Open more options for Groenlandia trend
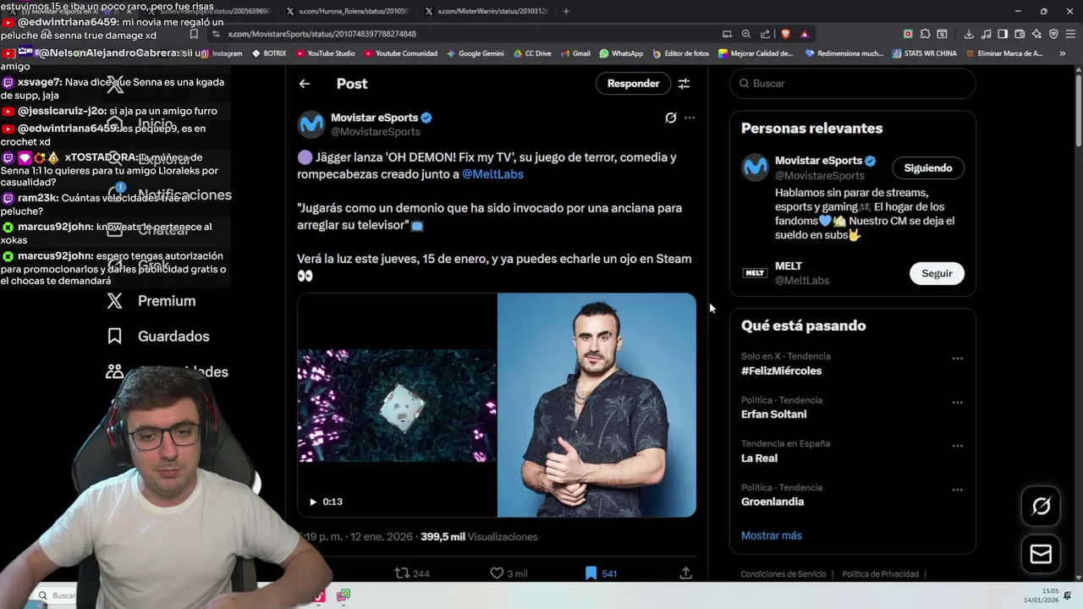The height and width of the screenshot is (609, 1083). [957, 490]
